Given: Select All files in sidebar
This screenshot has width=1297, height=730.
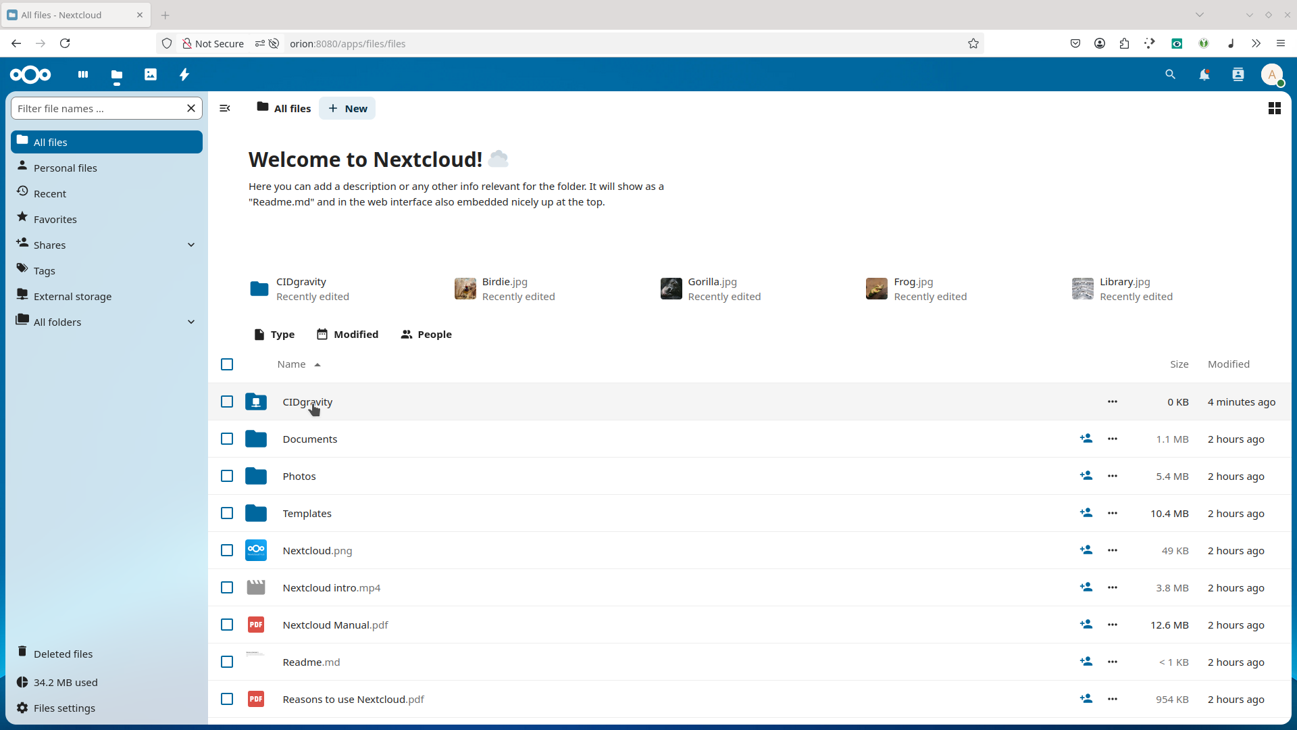Looking at the screenshot, I should click(107, 142).
